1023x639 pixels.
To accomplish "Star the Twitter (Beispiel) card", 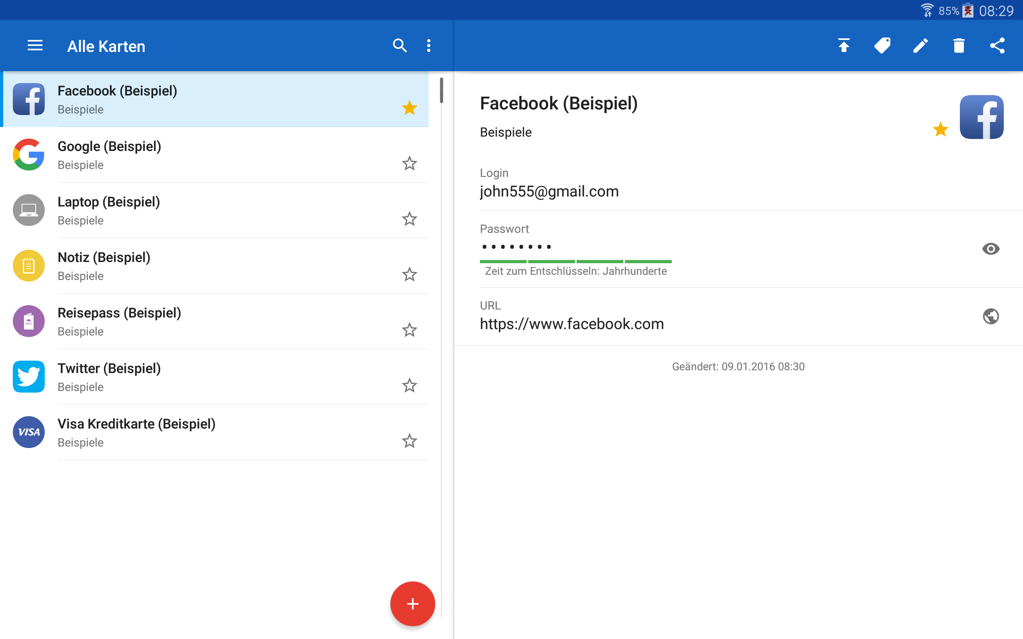I will [409, 385].
